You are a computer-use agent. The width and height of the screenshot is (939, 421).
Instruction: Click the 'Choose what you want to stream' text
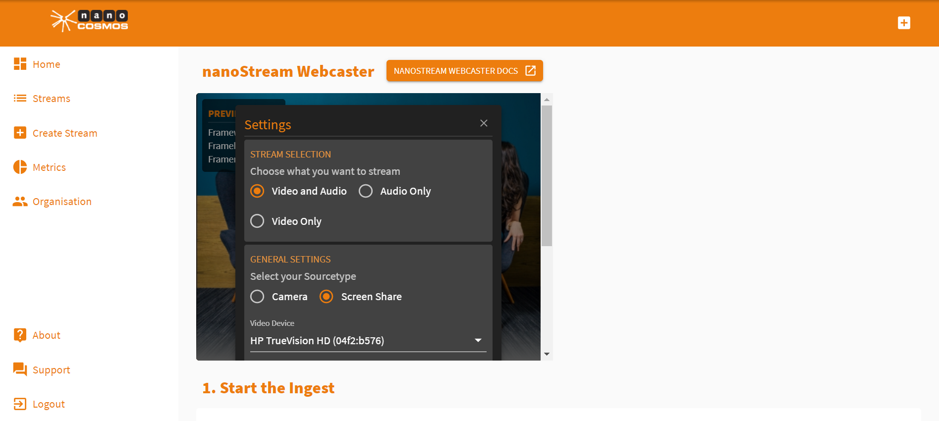[325, 171]
